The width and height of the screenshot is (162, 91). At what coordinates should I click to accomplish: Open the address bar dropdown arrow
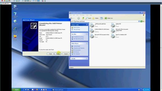[x=139, y=21]
